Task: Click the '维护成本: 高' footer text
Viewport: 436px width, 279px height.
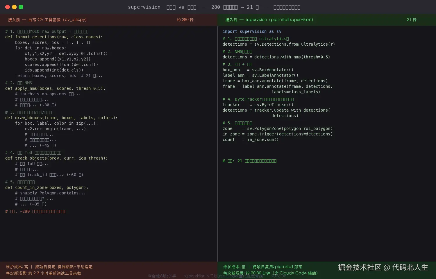Action: point(17,267)
